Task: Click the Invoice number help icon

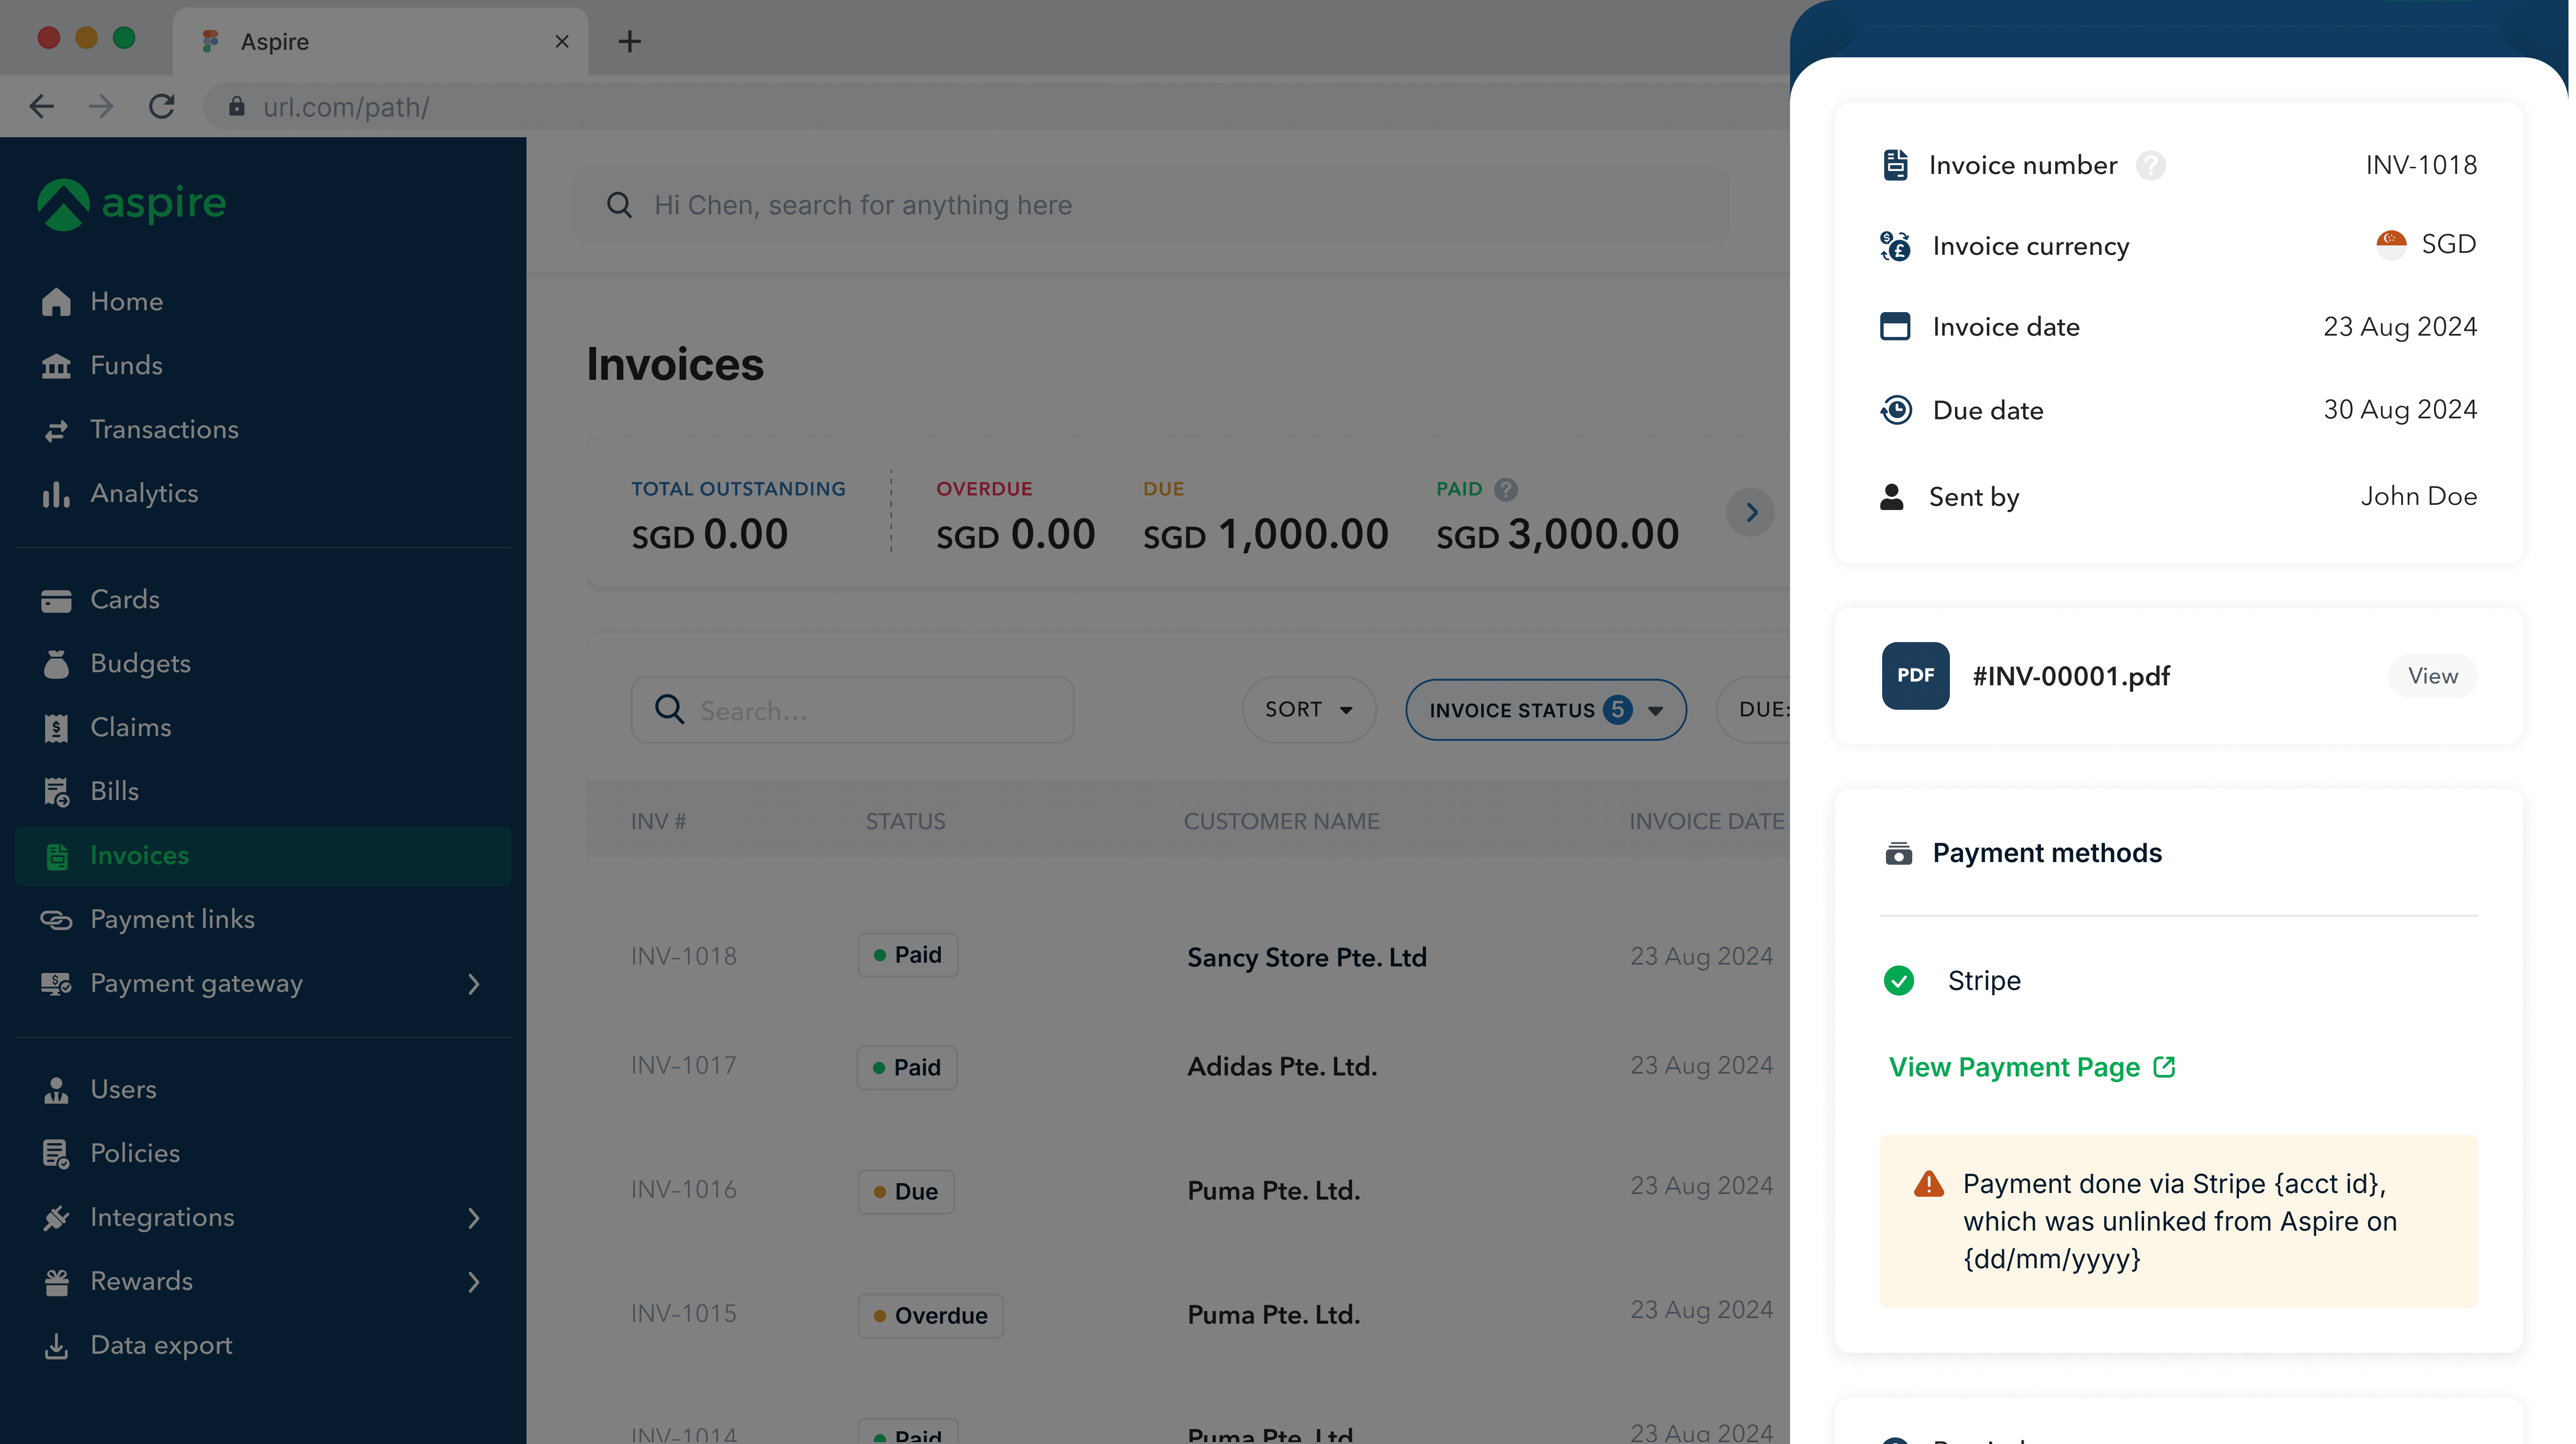Action: coord(2150,165)
